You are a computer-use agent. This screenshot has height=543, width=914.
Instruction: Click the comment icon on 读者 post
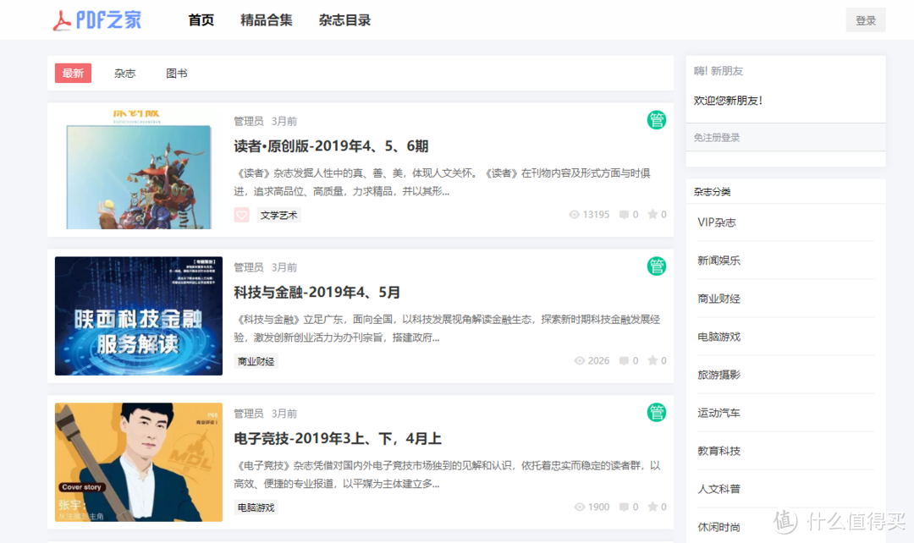[x=624, y=214]
